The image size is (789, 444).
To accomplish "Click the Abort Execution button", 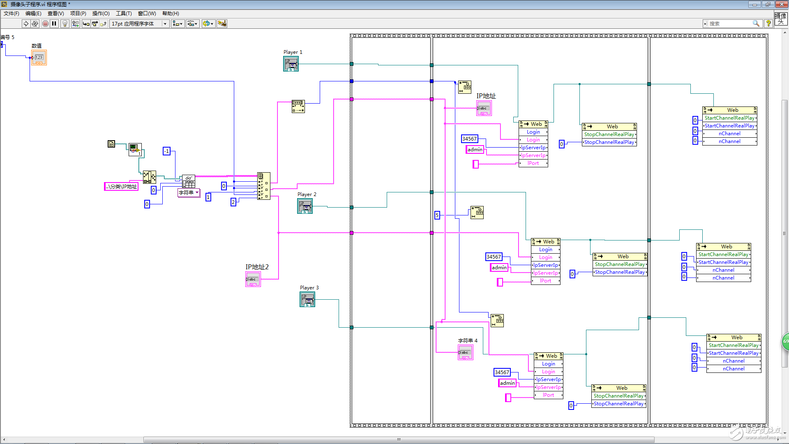I will (x=45, y=23).
